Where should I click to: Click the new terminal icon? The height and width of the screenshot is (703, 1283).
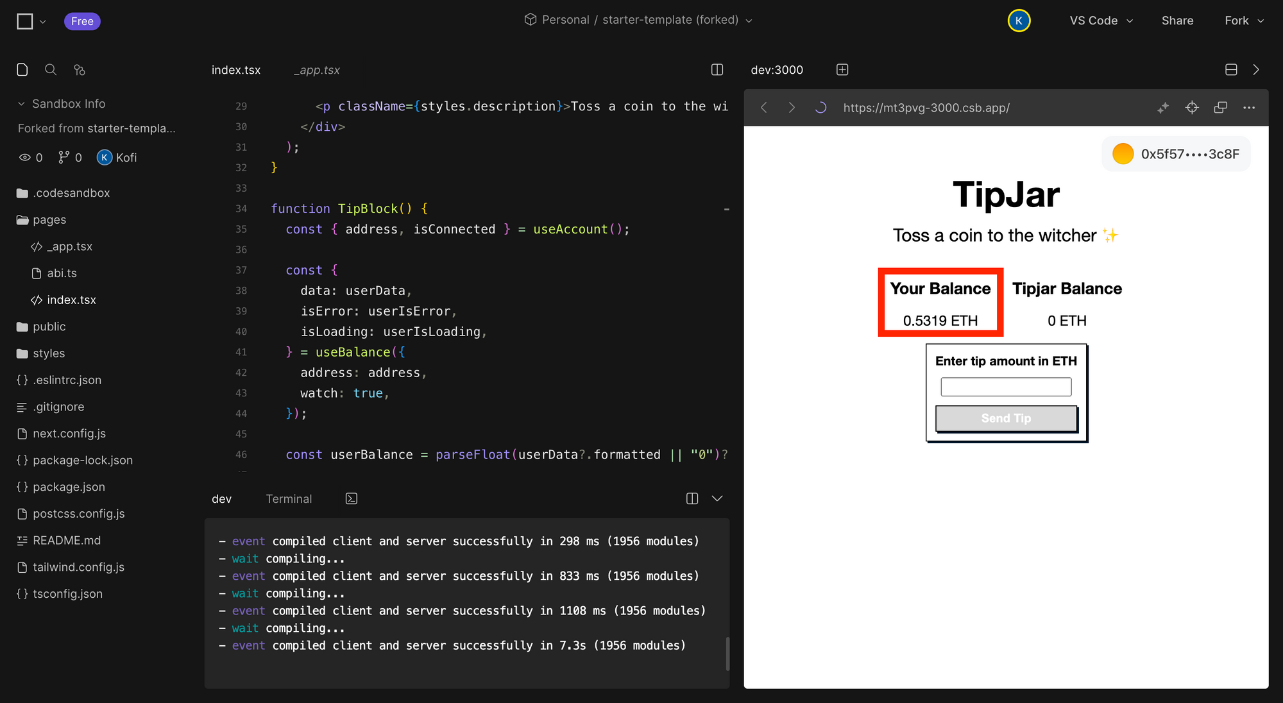point(352,498)
